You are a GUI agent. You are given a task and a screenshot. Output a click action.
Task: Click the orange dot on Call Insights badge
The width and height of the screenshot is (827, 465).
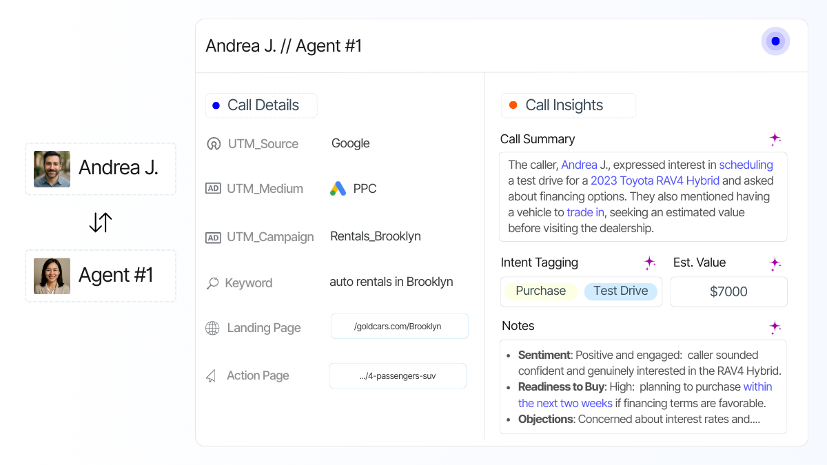(x=511, y=105)
